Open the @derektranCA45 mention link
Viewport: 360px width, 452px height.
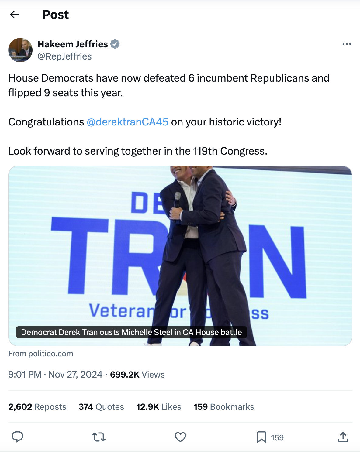click(127, 122)
